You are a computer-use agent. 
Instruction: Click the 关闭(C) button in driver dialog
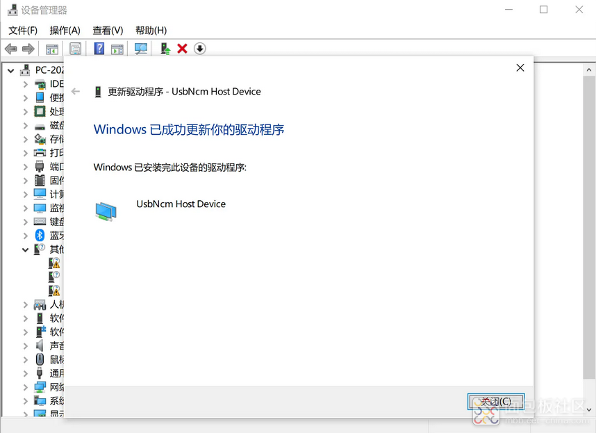[x=496, y=402]
